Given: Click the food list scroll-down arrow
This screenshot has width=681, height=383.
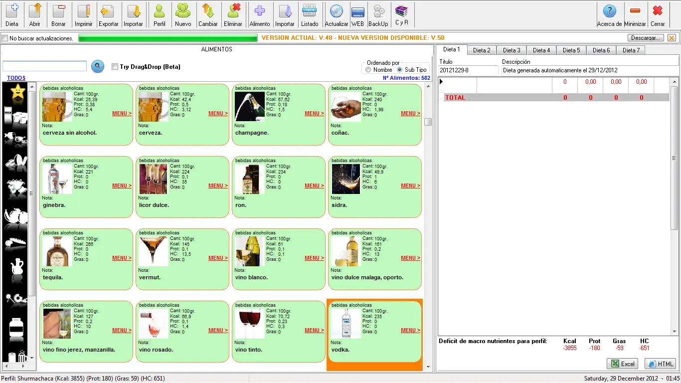Looking at the screenshot, I should tap(428, 367).
